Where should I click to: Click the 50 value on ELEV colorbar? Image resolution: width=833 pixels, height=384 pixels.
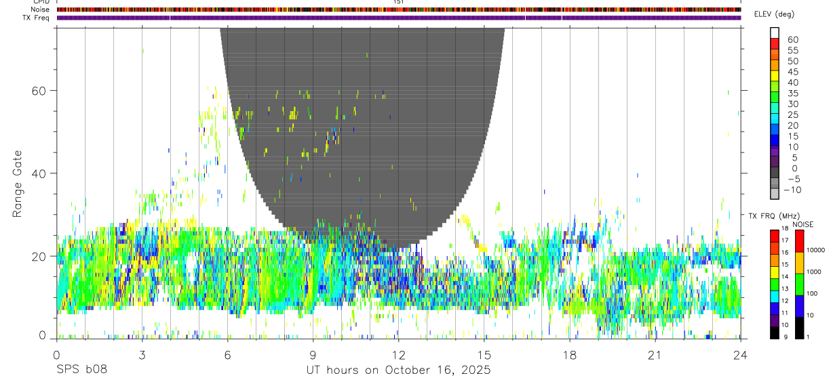coord(792,61)
